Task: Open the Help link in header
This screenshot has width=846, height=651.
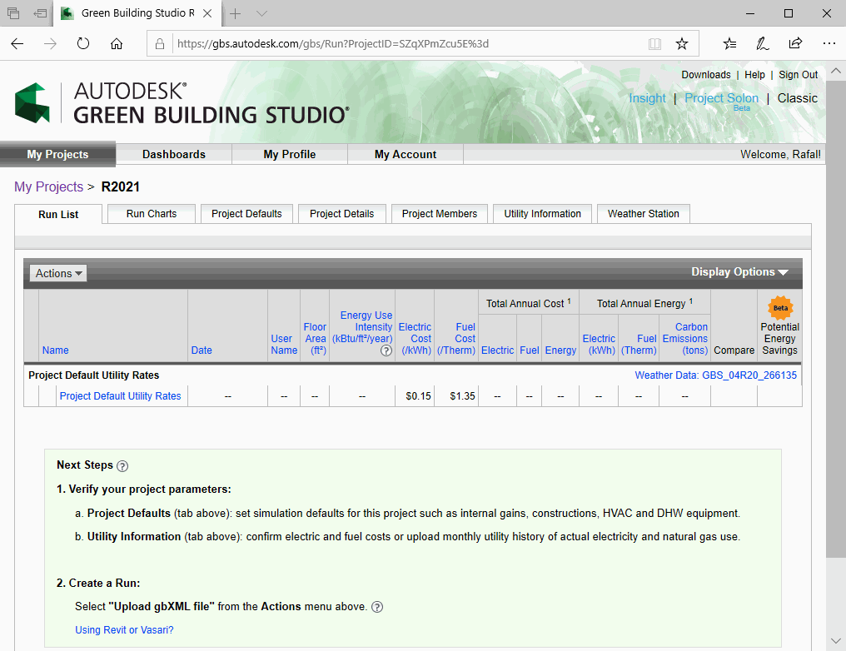Action: point(754,75)
